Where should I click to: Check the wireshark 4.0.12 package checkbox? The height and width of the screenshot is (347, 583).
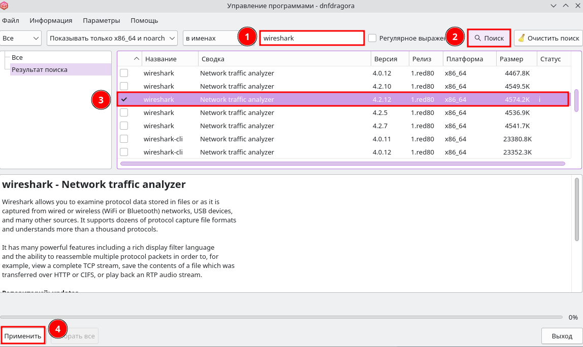click(x=124, y=73)
